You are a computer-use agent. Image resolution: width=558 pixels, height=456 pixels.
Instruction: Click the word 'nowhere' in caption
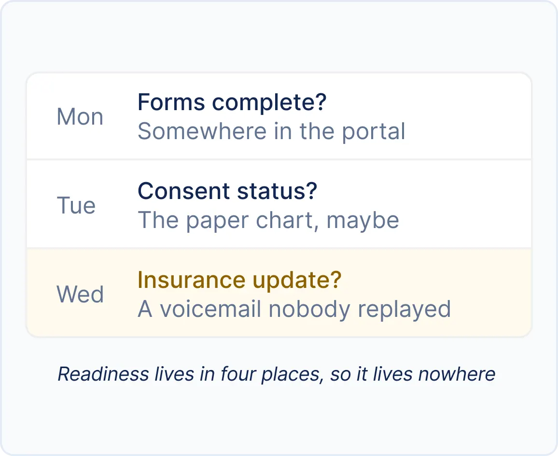coord(457,374)
